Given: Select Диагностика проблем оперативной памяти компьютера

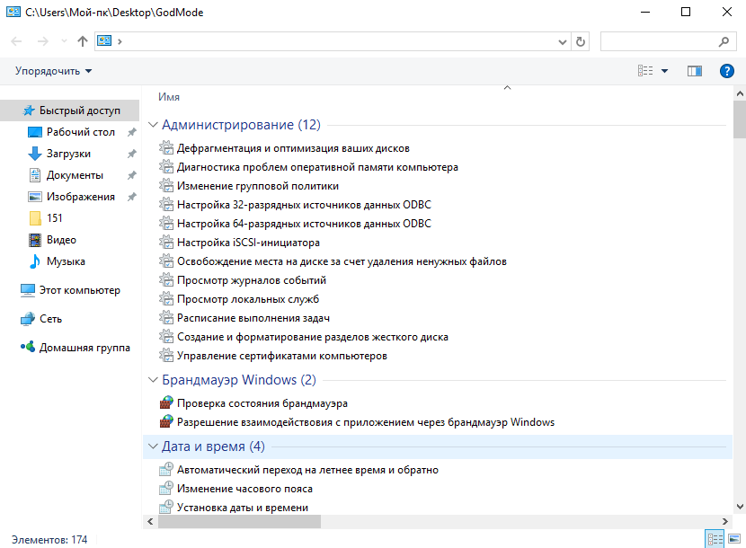Looking at the screenshot, I should click(317, 167).
